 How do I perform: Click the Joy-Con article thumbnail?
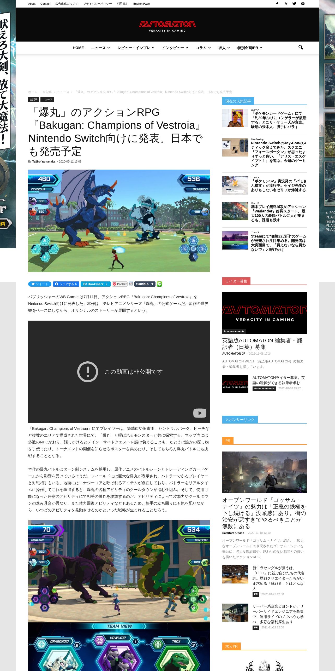235,147
